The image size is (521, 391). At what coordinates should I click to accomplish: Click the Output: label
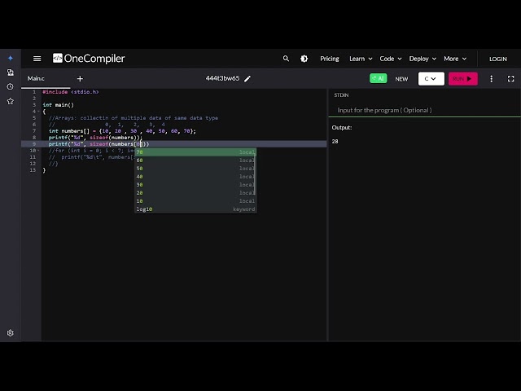342,127
